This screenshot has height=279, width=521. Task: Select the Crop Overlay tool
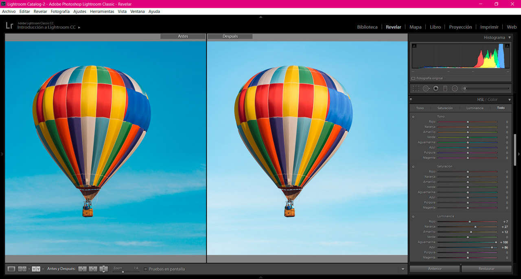pos(416,88)
